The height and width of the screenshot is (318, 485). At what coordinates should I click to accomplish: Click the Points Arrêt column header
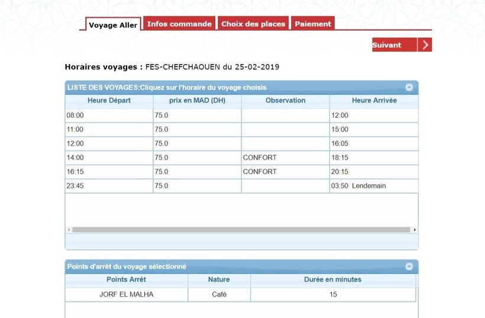pyautogui.click(x=126, y=280)
